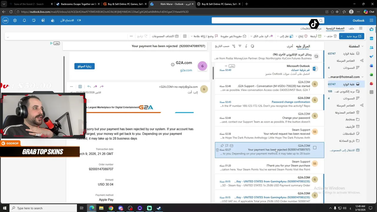This screenshot has width=377, height=212.
Task: Click the filter icon in message list header
Action: click(x=240, y=46)
